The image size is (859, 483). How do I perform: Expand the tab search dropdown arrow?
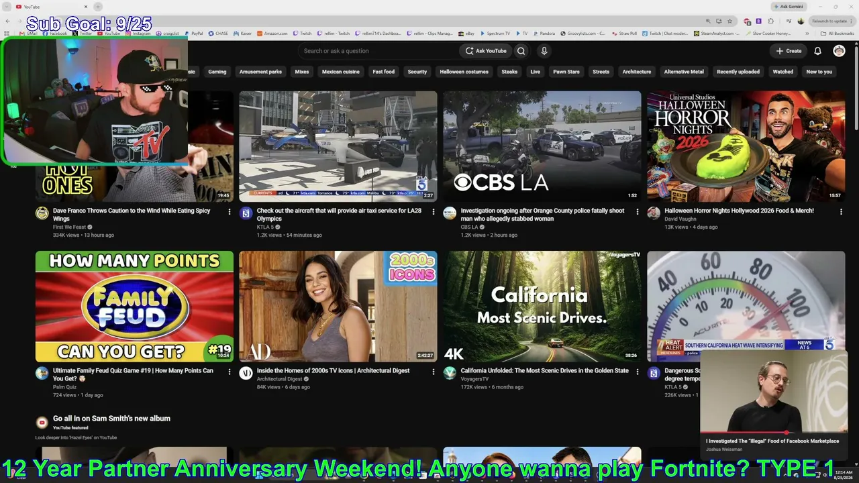click(7, 7)
